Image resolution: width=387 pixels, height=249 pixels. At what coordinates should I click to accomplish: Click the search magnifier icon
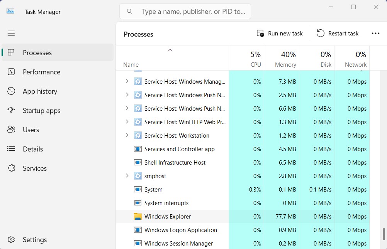click(x=129, y=11)
